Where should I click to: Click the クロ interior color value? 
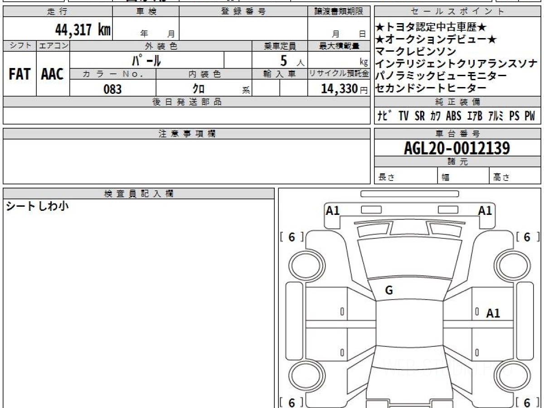point(199,89)
